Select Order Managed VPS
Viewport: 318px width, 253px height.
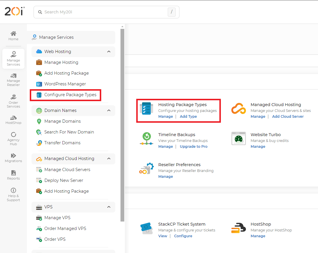tap(61, 229)
